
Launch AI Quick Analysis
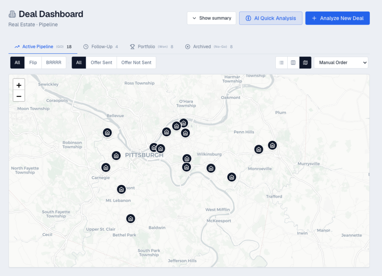coord(271,18)
